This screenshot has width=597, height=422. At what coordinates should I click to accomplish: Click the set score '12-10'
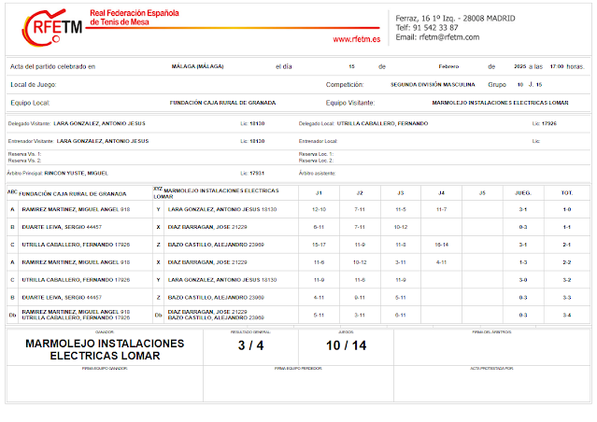320,210
